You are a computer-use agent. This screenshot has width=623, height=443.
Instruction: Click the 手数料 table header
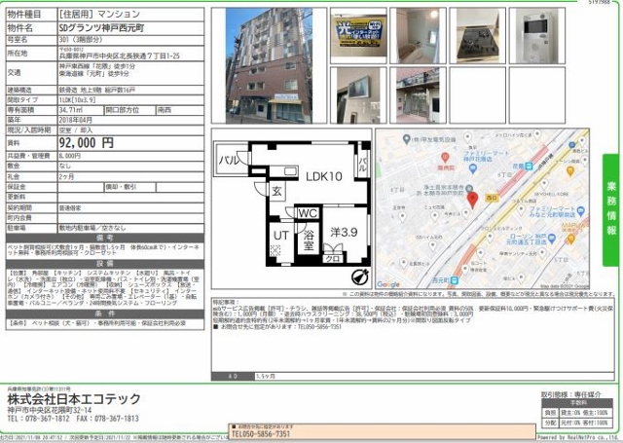pyautogui.click(x=575, y=402)
